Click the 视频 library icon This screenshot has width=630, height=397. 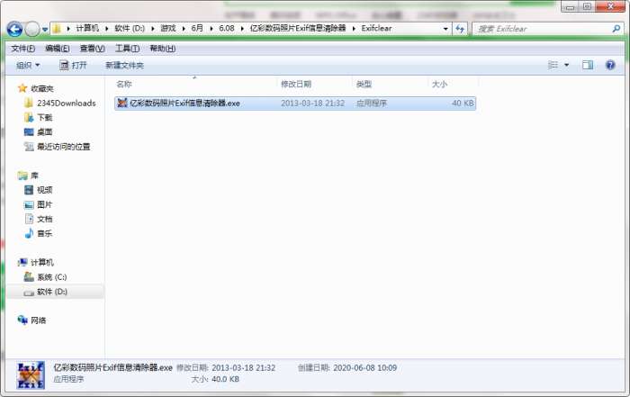[29, 190]
